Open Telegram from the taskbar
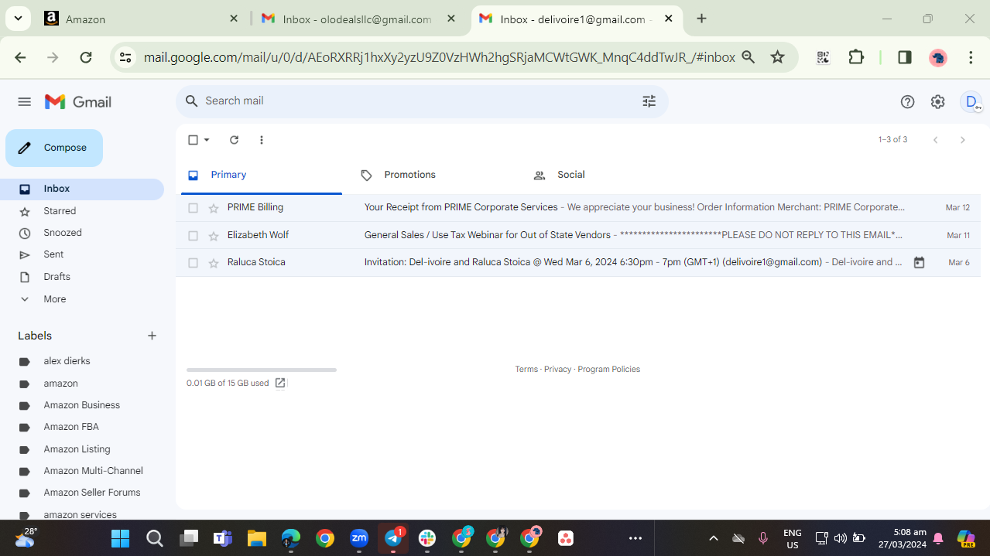This screenshot has height=556, width=990. pyautogui.click(x=394, y=538)
